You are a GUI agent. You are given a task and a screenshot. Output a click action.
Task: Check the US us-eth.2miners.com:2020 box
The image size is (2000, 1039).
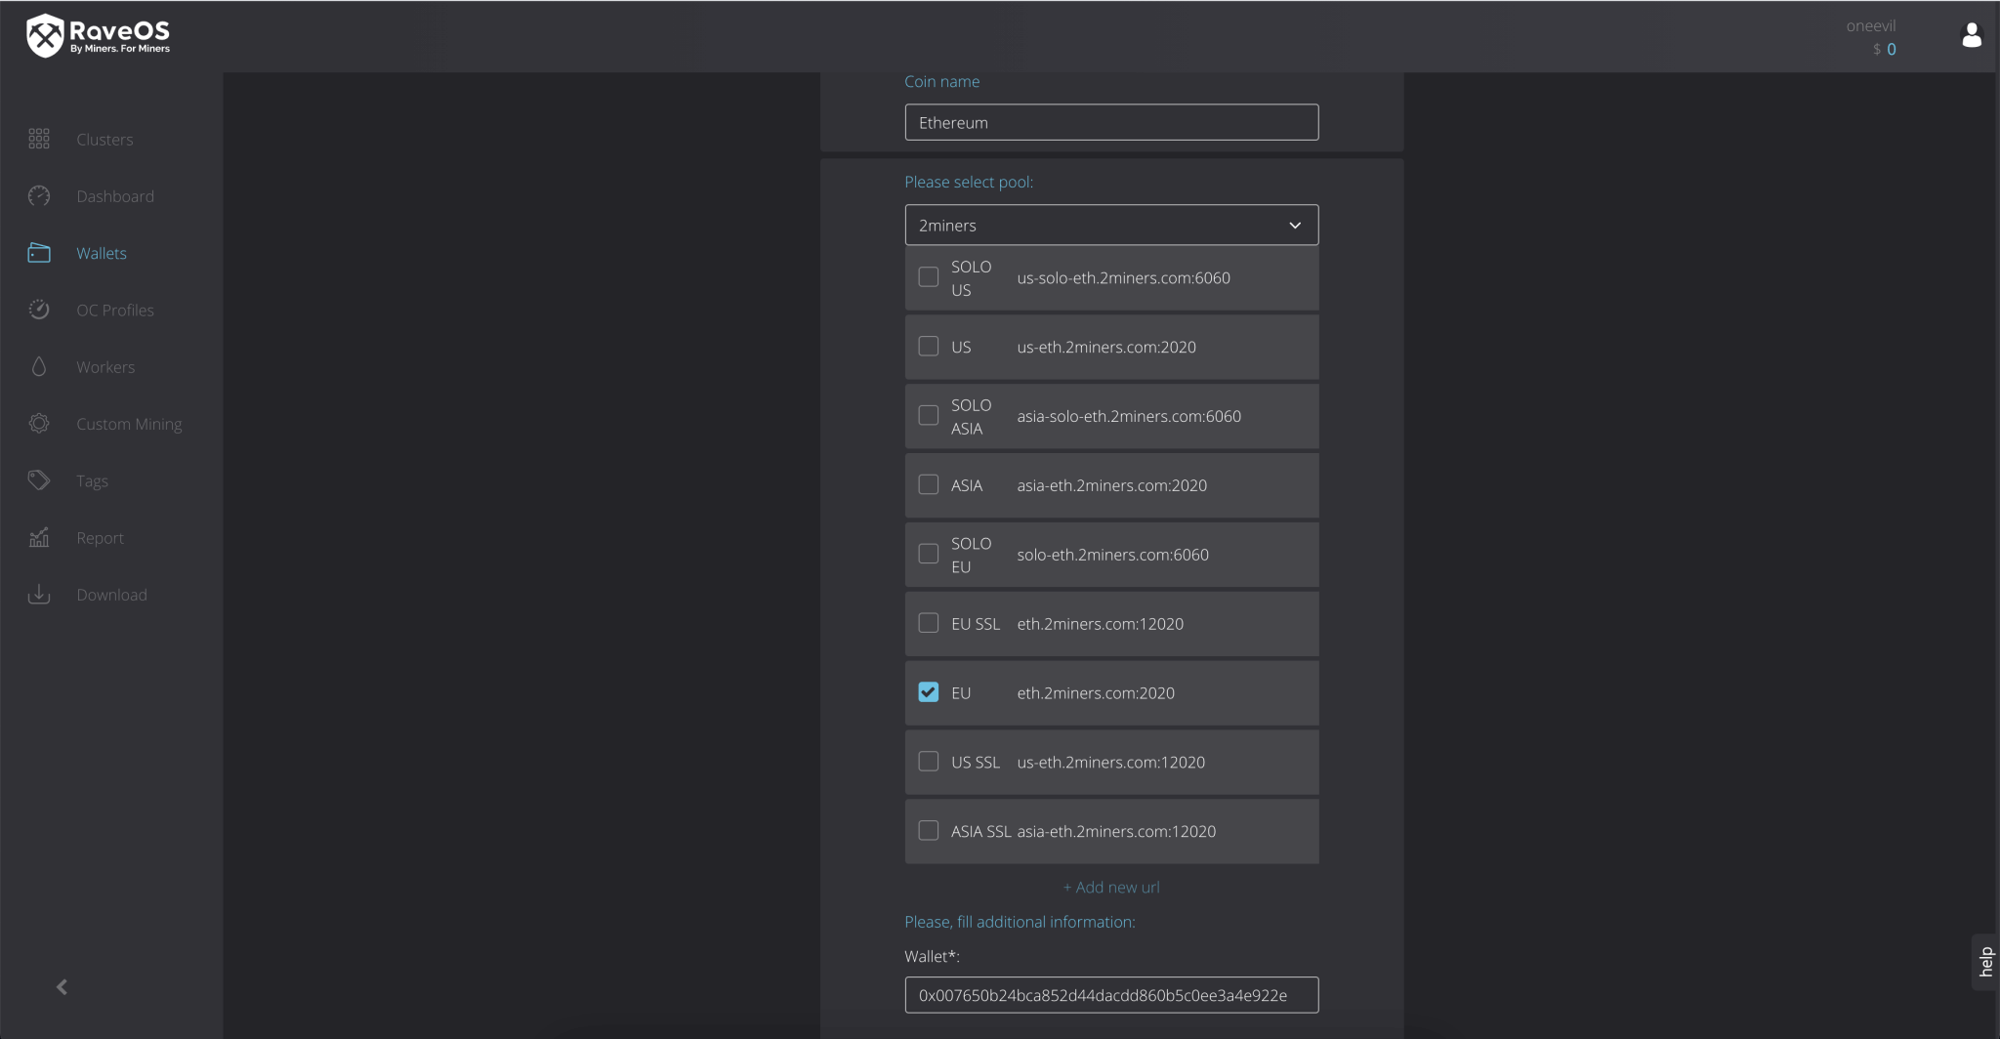pos(929,347)
